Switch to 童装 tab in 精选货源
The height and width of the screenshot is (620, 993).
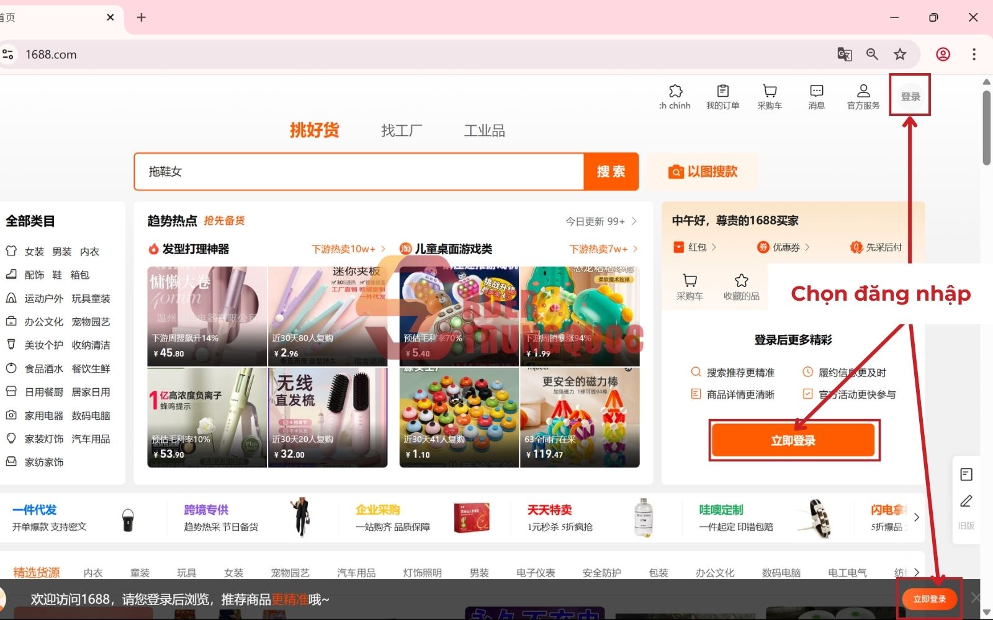click(140, 573)
